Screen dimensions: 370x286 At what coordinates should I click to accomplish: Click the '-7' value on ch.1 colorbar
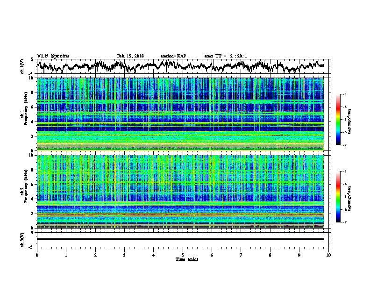(x=345, y=145)
